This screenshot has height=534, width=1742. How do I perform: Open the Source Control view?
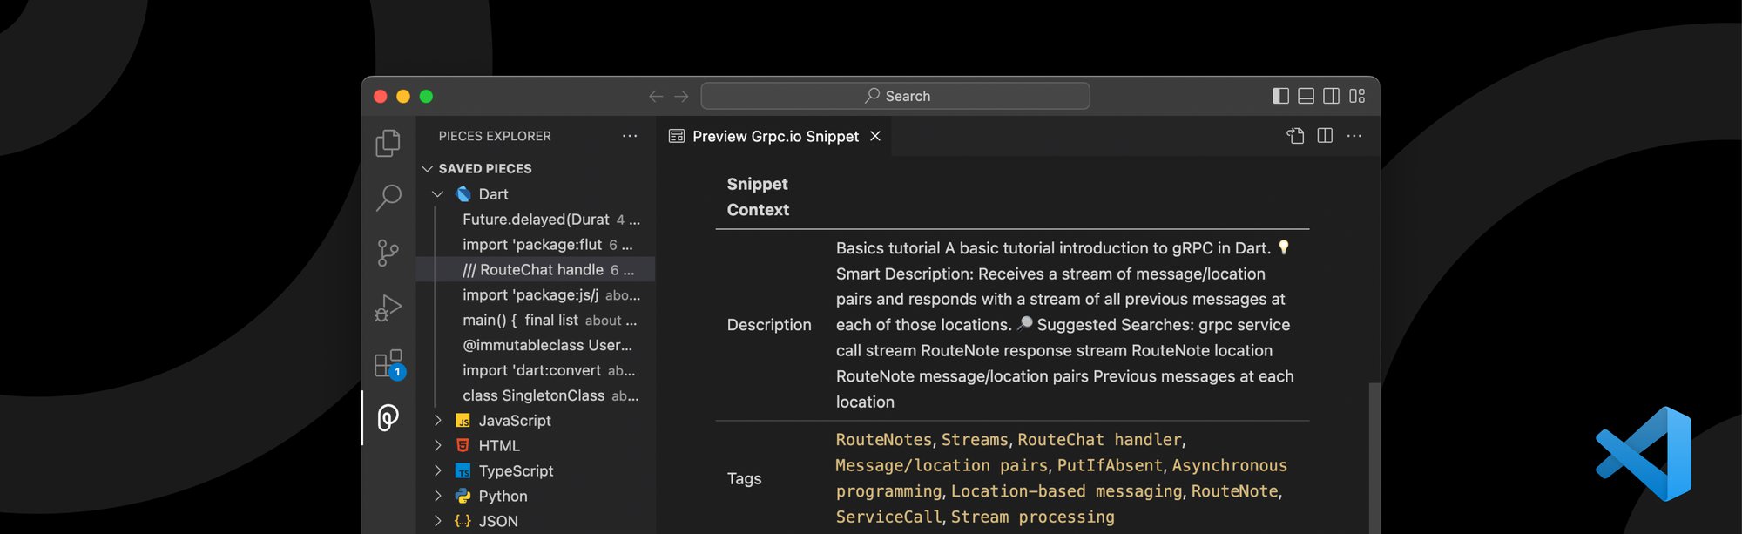[388, 253]
